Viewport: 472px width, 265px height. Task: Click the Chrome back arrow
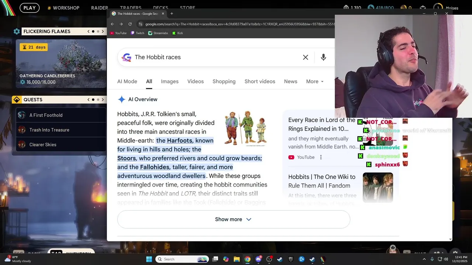click(112, 24)
